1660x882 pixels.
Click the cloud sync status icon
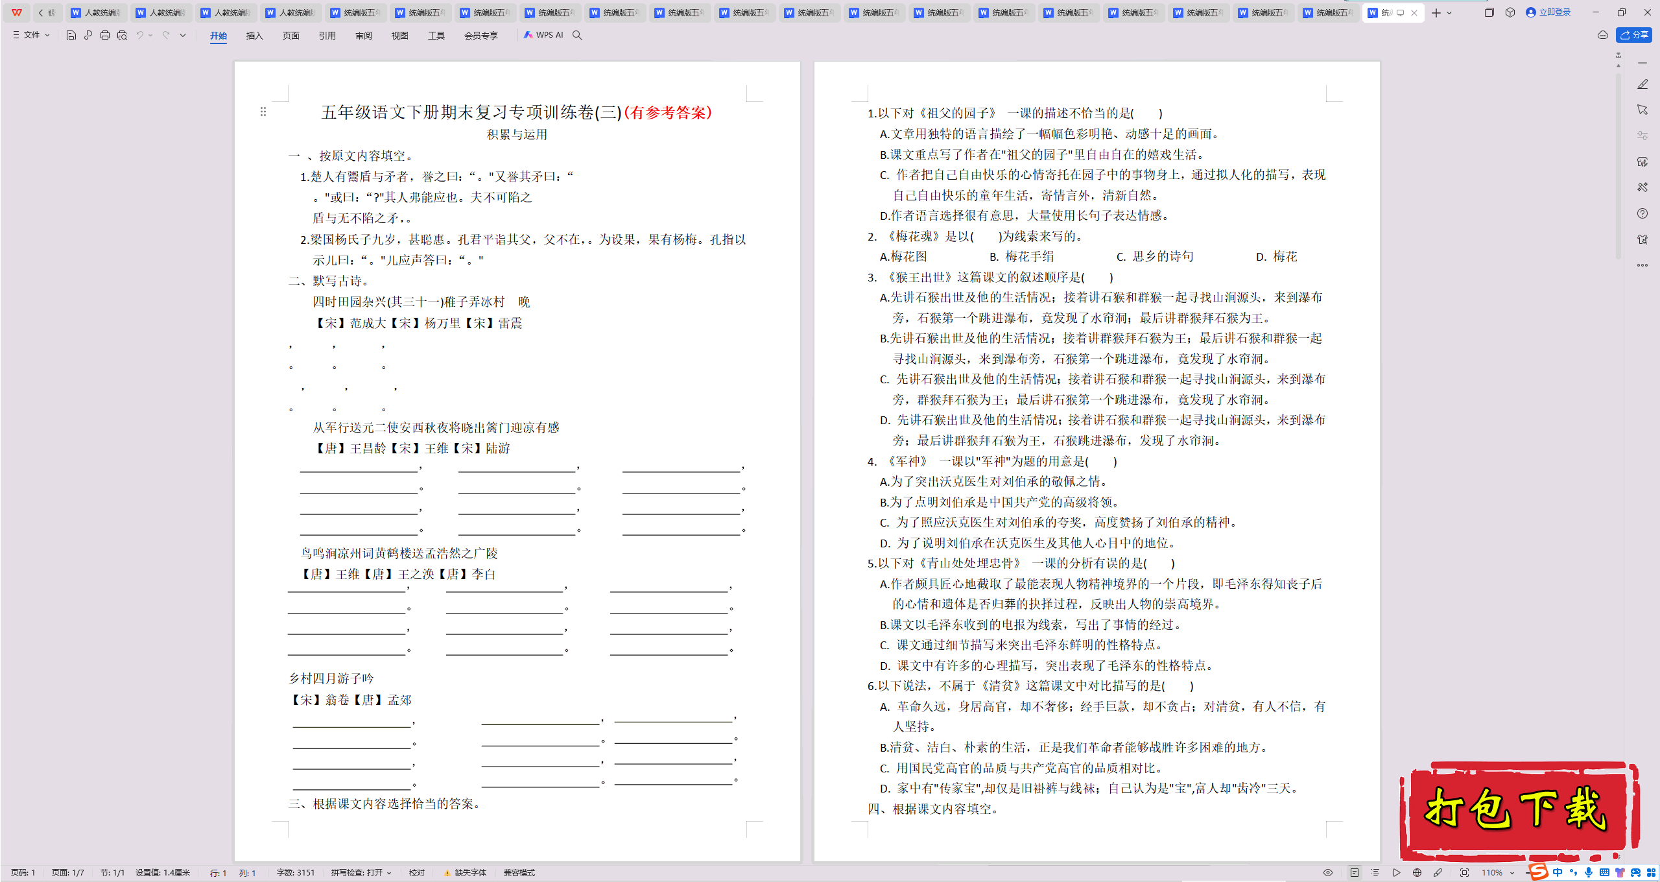coord(1603,35)
